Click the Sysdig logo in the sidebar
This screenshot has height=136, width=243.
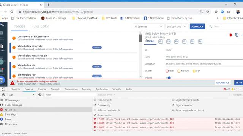pyautogui.click(x=2, y=24)
